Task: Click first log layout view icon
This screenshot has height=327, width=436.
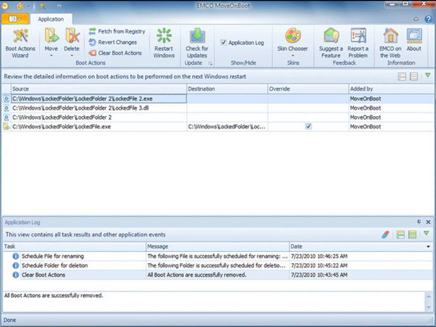Action: tap(401, 234)
